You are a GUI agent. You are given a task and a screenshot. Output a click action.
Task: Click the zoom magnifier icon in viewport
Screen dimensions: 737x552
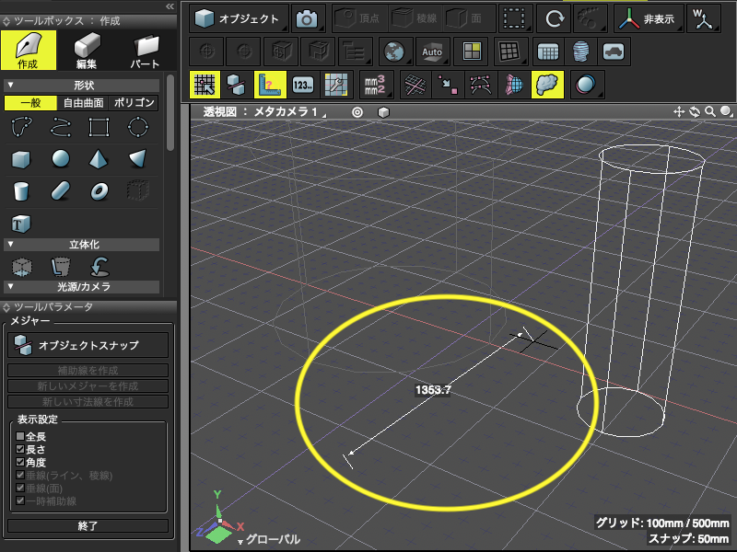pos(709,111)
